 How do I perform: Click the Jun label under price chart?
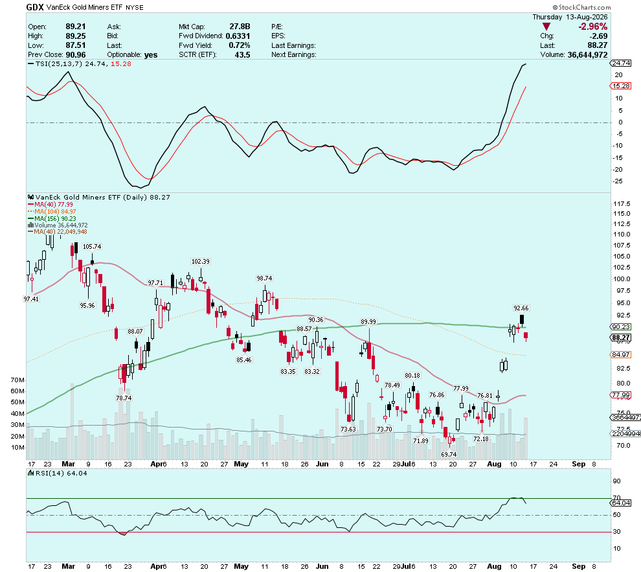322,464
